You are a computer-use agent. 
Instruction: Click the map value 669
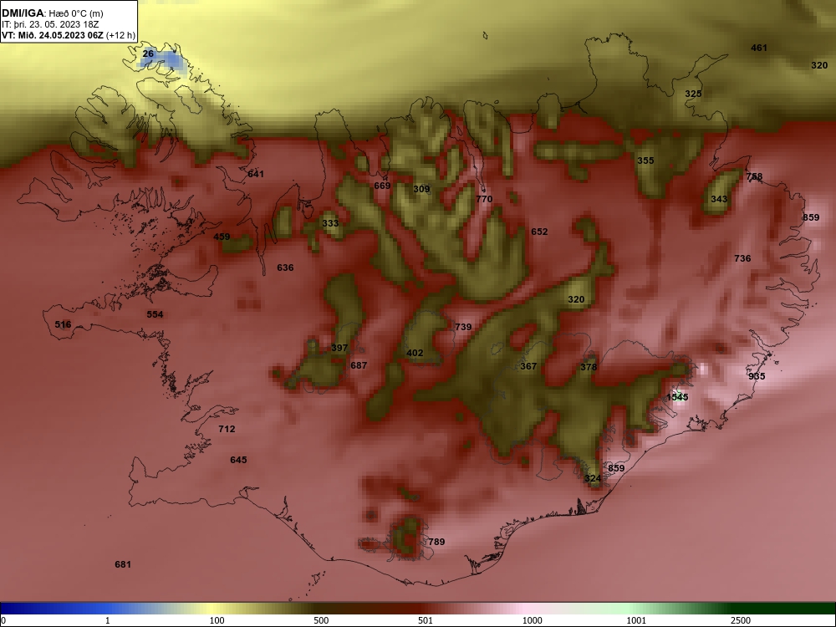[x=382, y=186]
